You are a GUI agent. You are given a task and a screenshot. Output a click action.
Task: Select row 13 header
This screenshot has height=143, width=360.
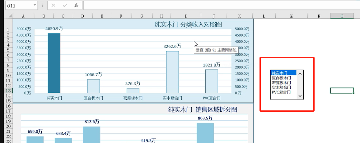coord(7,91)
